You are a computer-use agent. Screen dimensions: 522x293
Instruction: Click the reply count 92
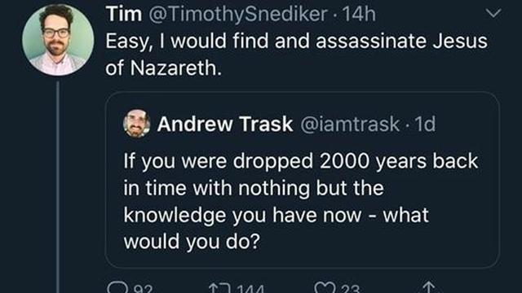pos(144,289)
